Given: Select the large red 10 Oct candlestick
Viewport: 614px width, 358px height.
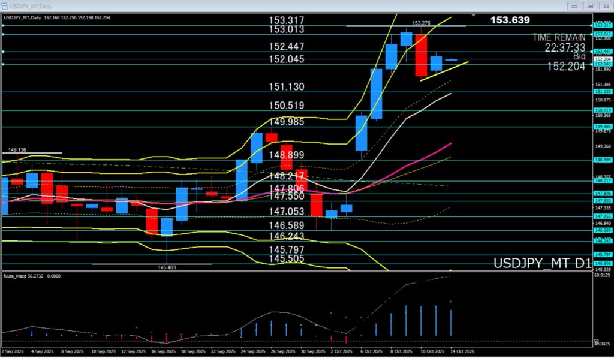Looking at the screenshot, I should [x=421, y=55].
